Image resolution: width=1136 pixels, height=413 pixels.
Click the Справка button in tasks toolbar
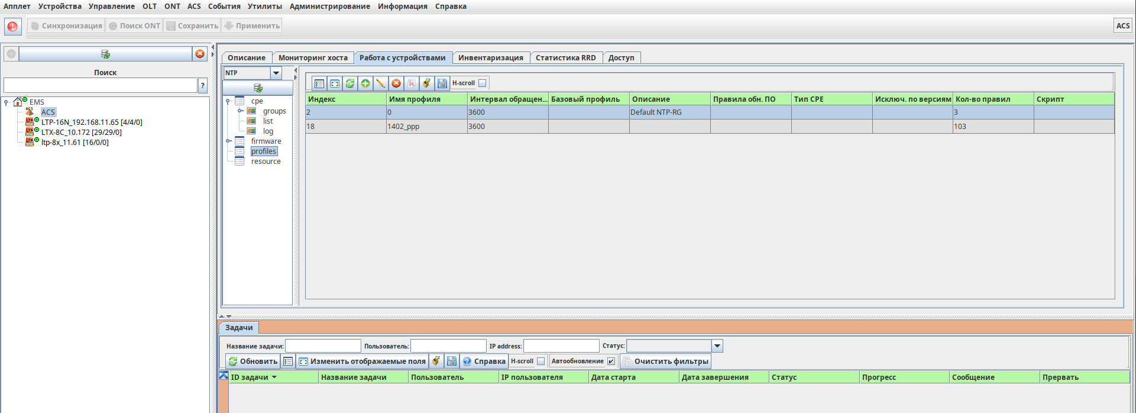484,361
